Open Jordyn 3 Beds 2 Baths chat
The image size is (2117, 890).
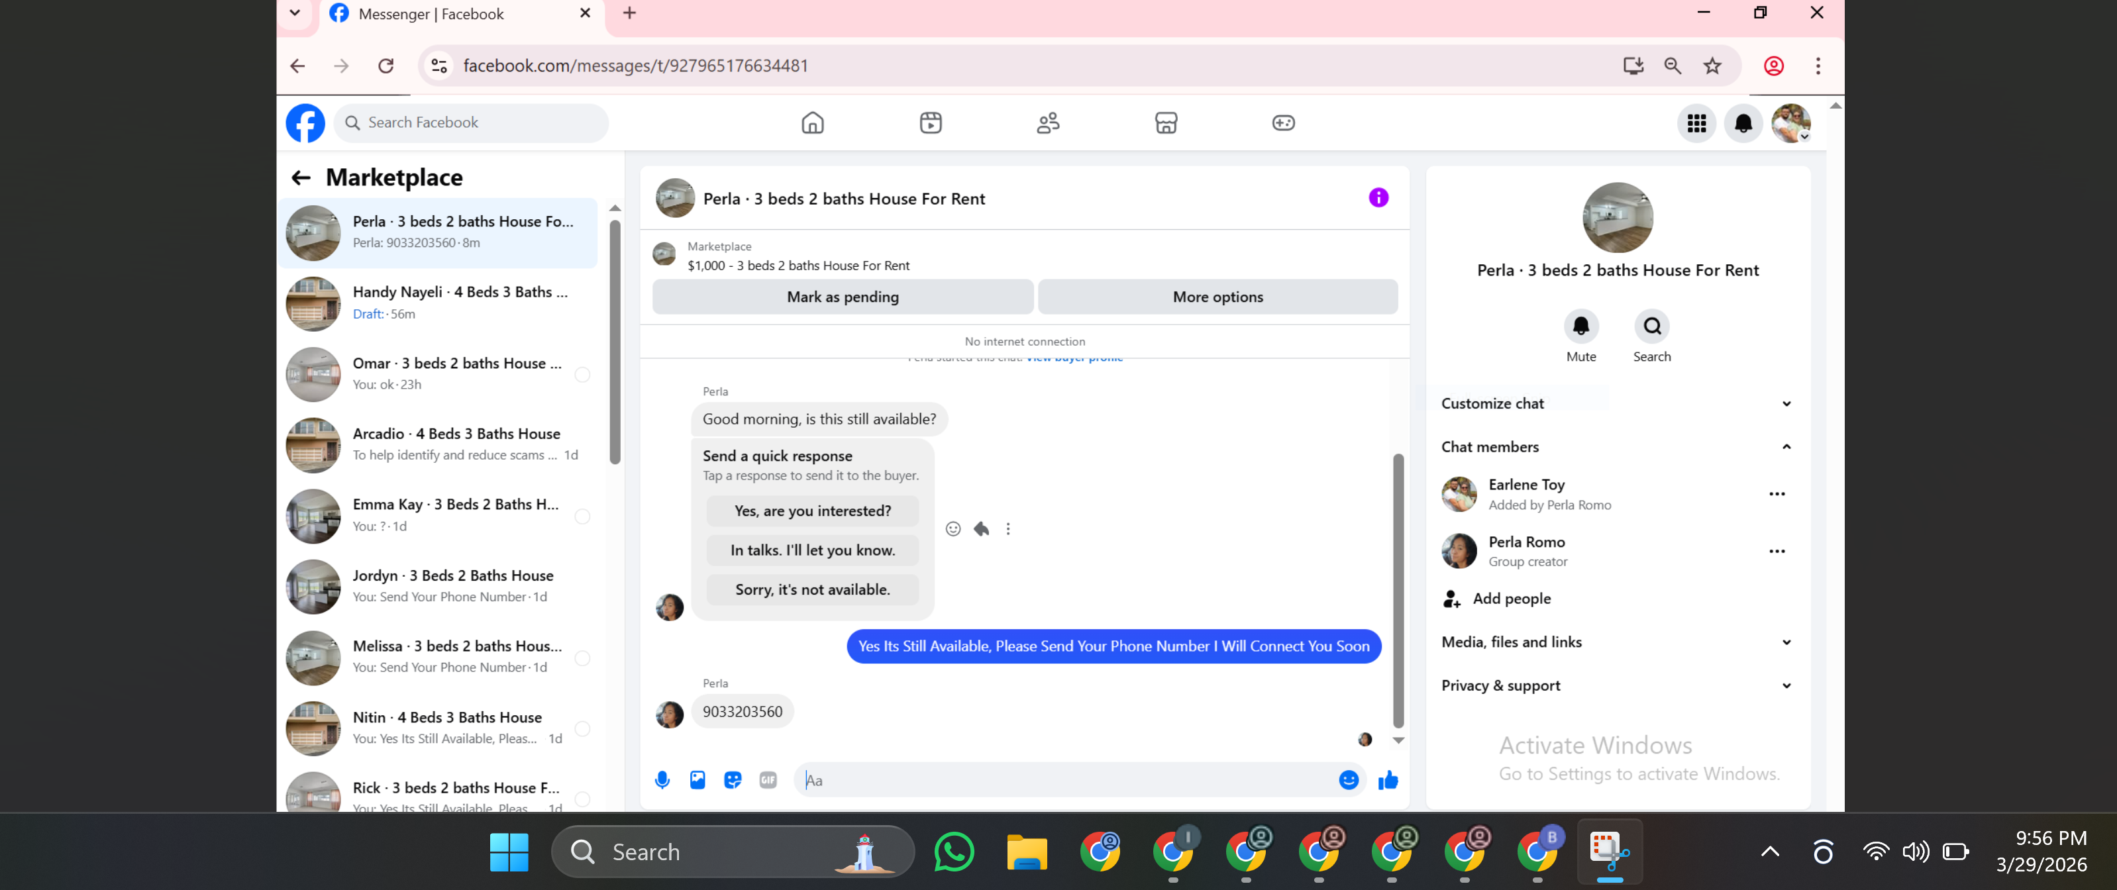click(x=438, y=587)
